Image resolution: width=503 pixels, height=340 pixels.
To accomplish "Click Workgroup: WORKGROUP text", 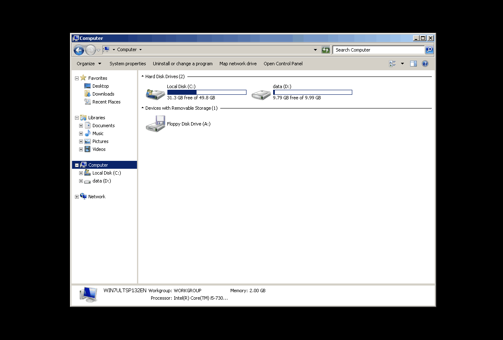I will pos(175,291).
